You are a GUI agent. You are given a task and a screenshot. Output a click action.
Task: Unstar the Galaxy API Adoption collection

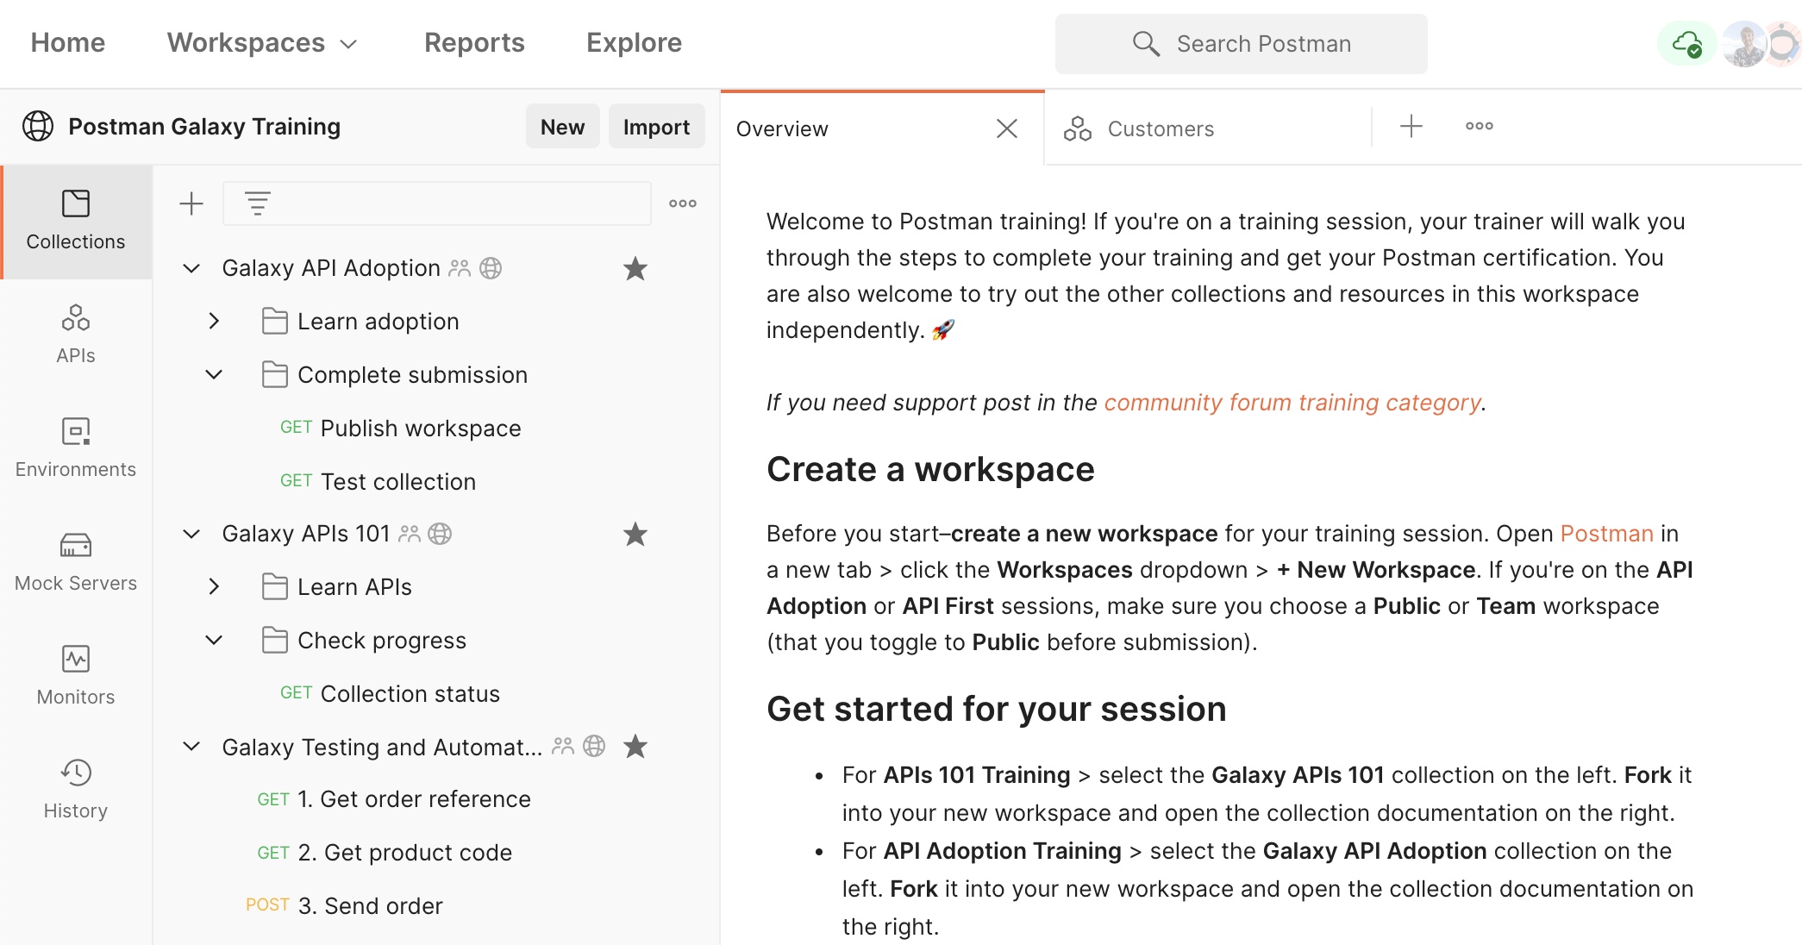(x=635, y=268)
